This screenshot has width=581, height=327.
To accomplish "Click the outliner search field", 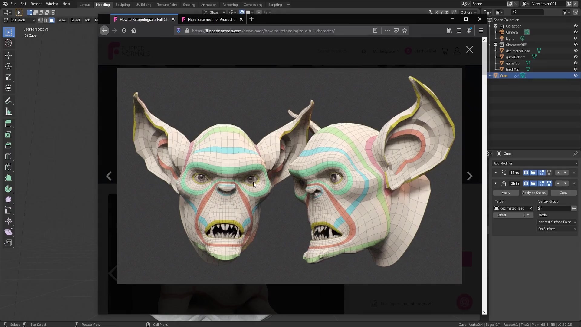I will click(527, 12).
